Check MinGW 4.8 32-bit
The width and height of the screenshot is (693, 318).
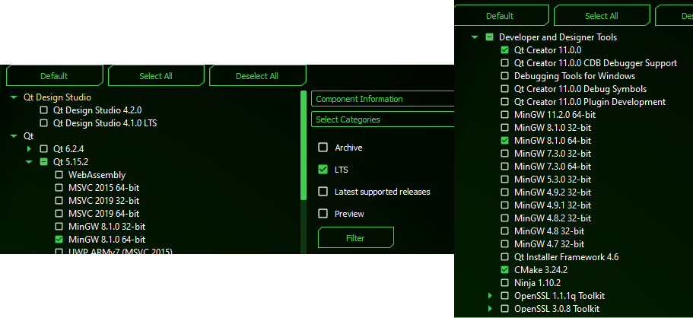pyautogui.click(x=504, y=231)
